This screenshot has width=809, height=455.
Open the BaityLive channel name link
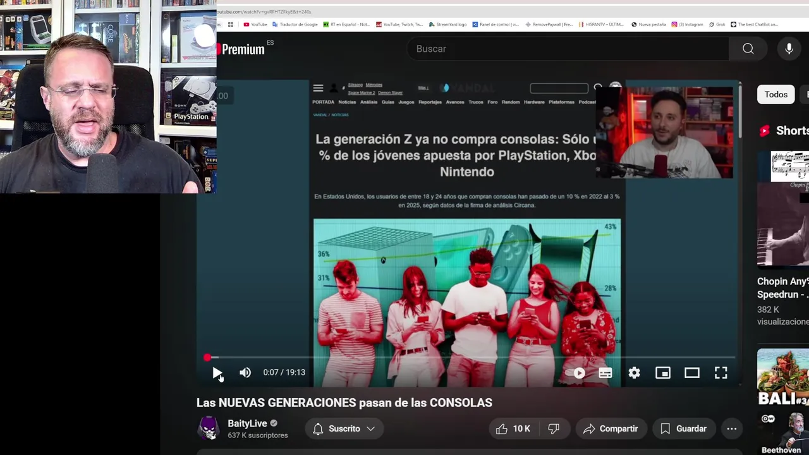(247, 423)
